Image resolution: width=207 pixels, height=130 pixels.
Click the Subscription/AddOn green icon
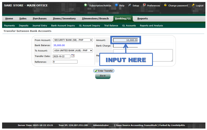(86, 5)
